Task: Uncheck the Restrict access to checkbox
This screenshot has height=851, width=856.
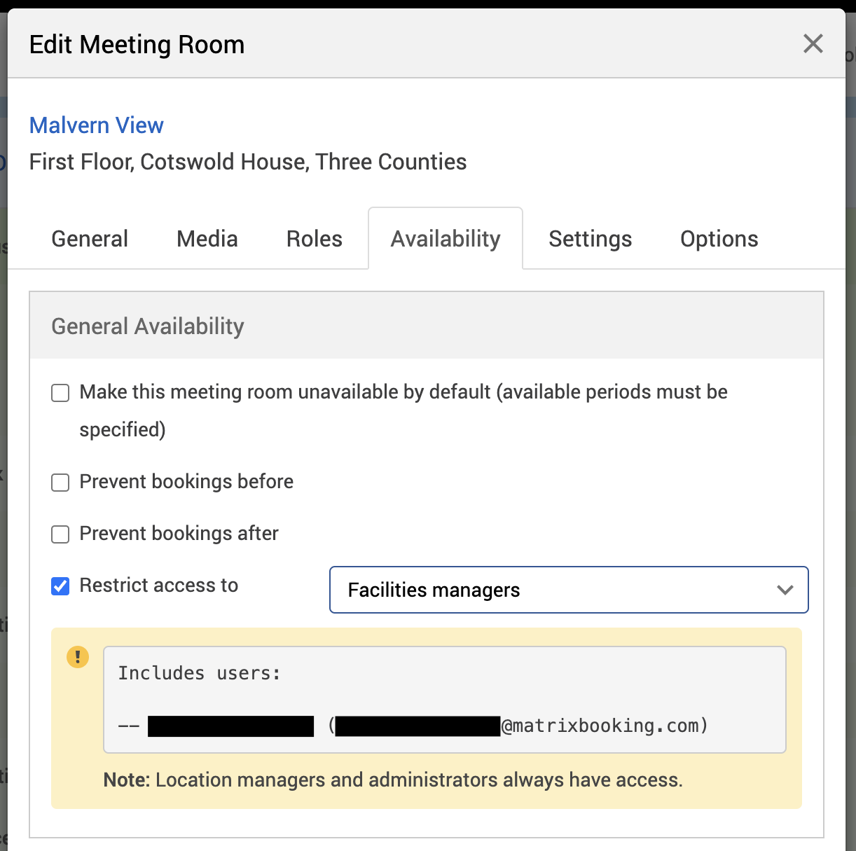Action: pyautogui.click(x=61, y=586)
